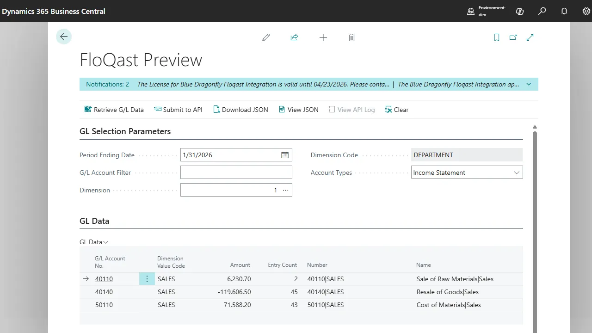Click the amount 71,588.20
Screen dimensions: 592x333
coord(237,305)
